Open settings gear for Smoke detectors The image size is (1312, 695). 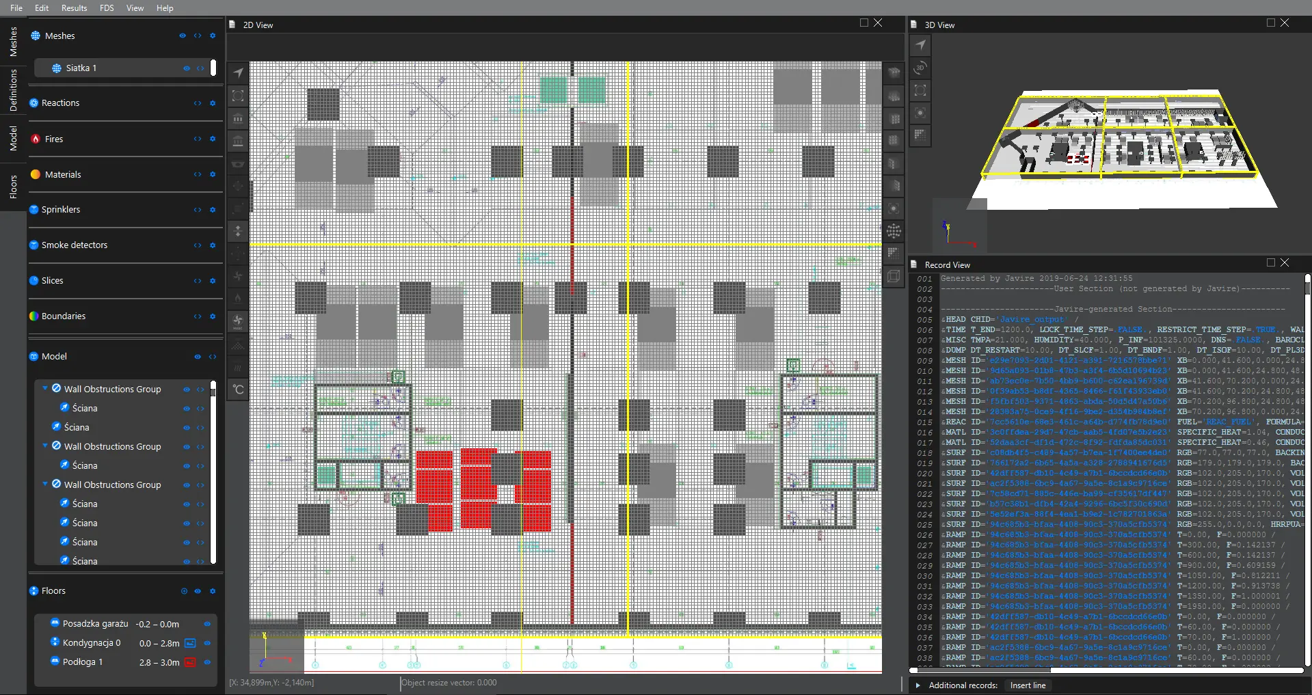(213, 245)
